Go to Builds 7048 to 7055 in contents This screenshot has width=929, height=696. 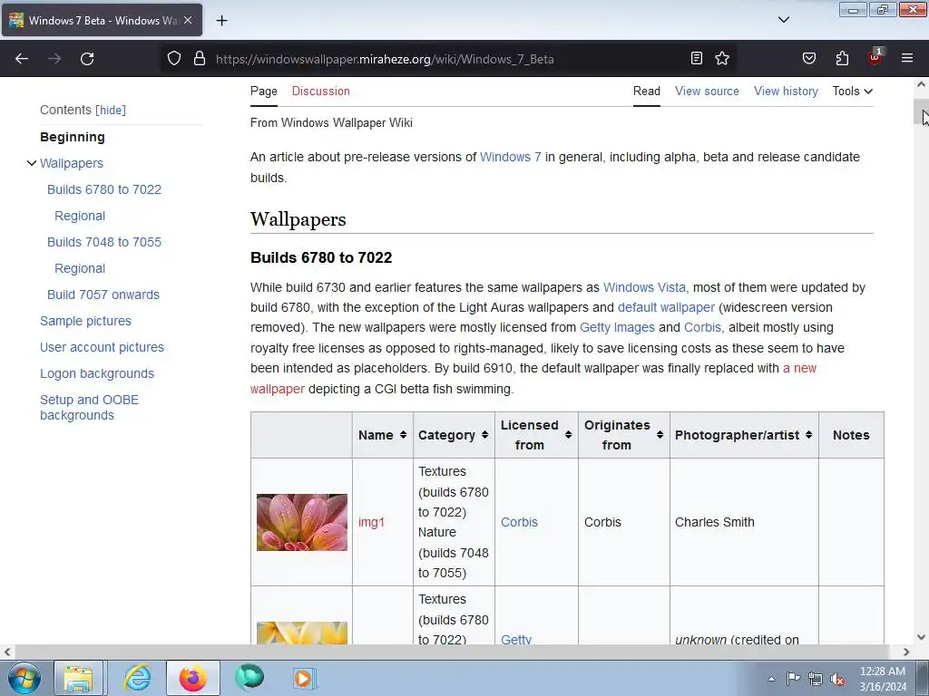104,242
